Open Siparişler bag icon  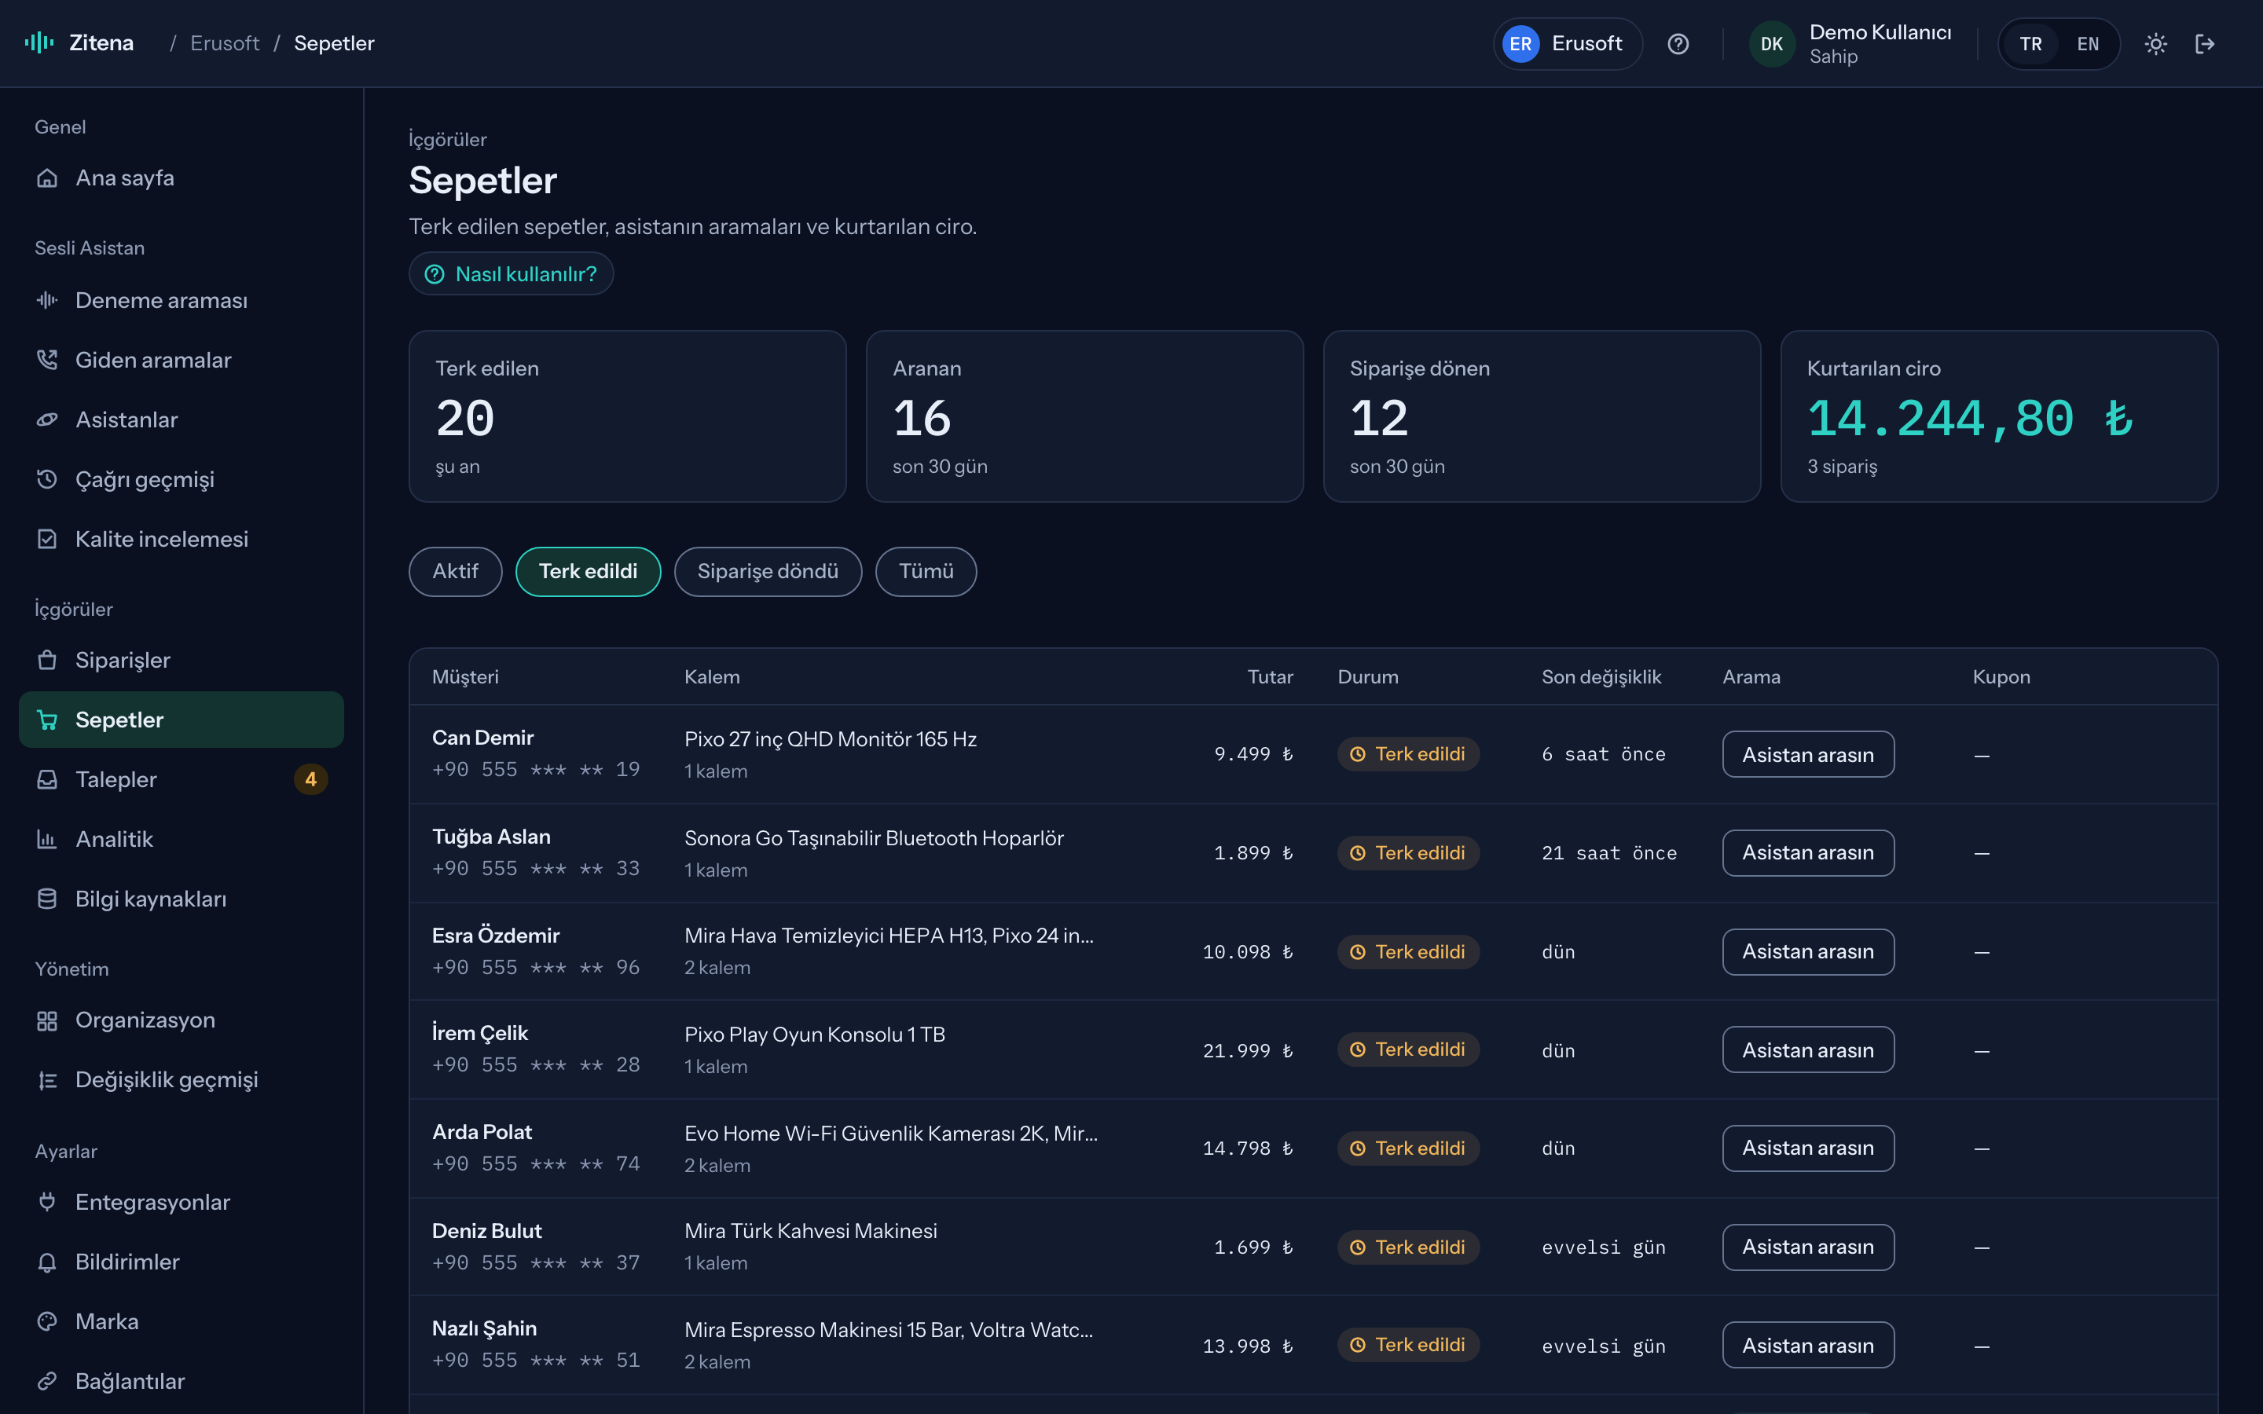47,660
